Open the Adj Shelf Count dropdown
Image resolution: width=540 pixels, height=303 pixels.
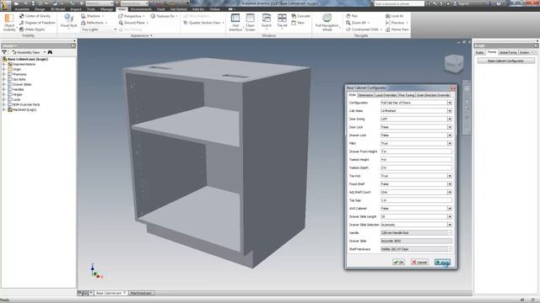(x=450, y=193)
